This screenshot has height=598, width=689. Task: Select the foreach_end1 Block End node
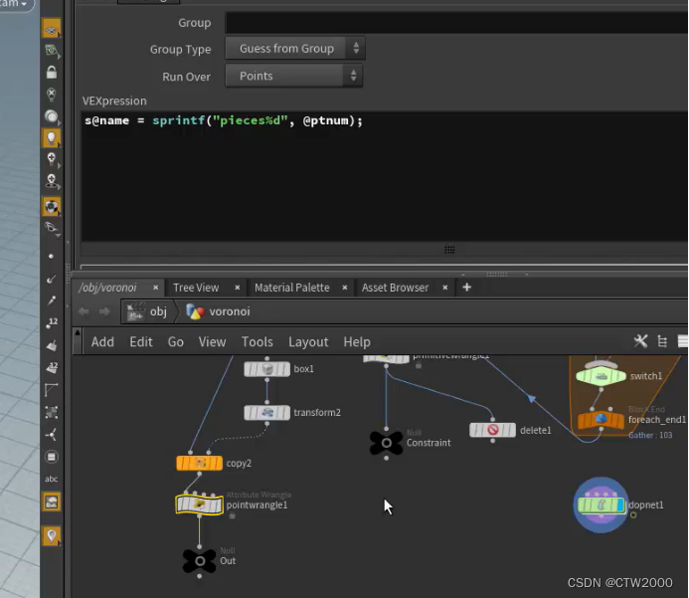(601, 420)
